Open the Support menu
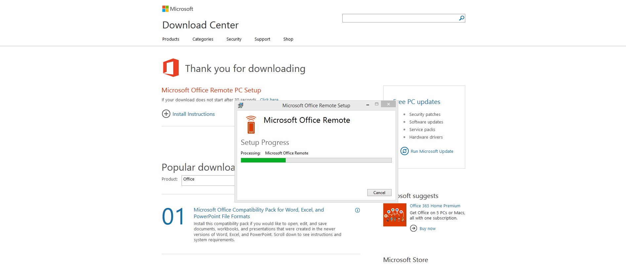Image resolution: width=626 pixels, height=267 pixels. click(x=262, y=39)
